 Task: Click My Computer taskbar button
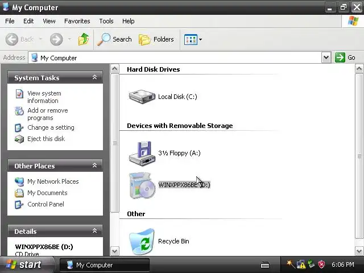(105, 265)
